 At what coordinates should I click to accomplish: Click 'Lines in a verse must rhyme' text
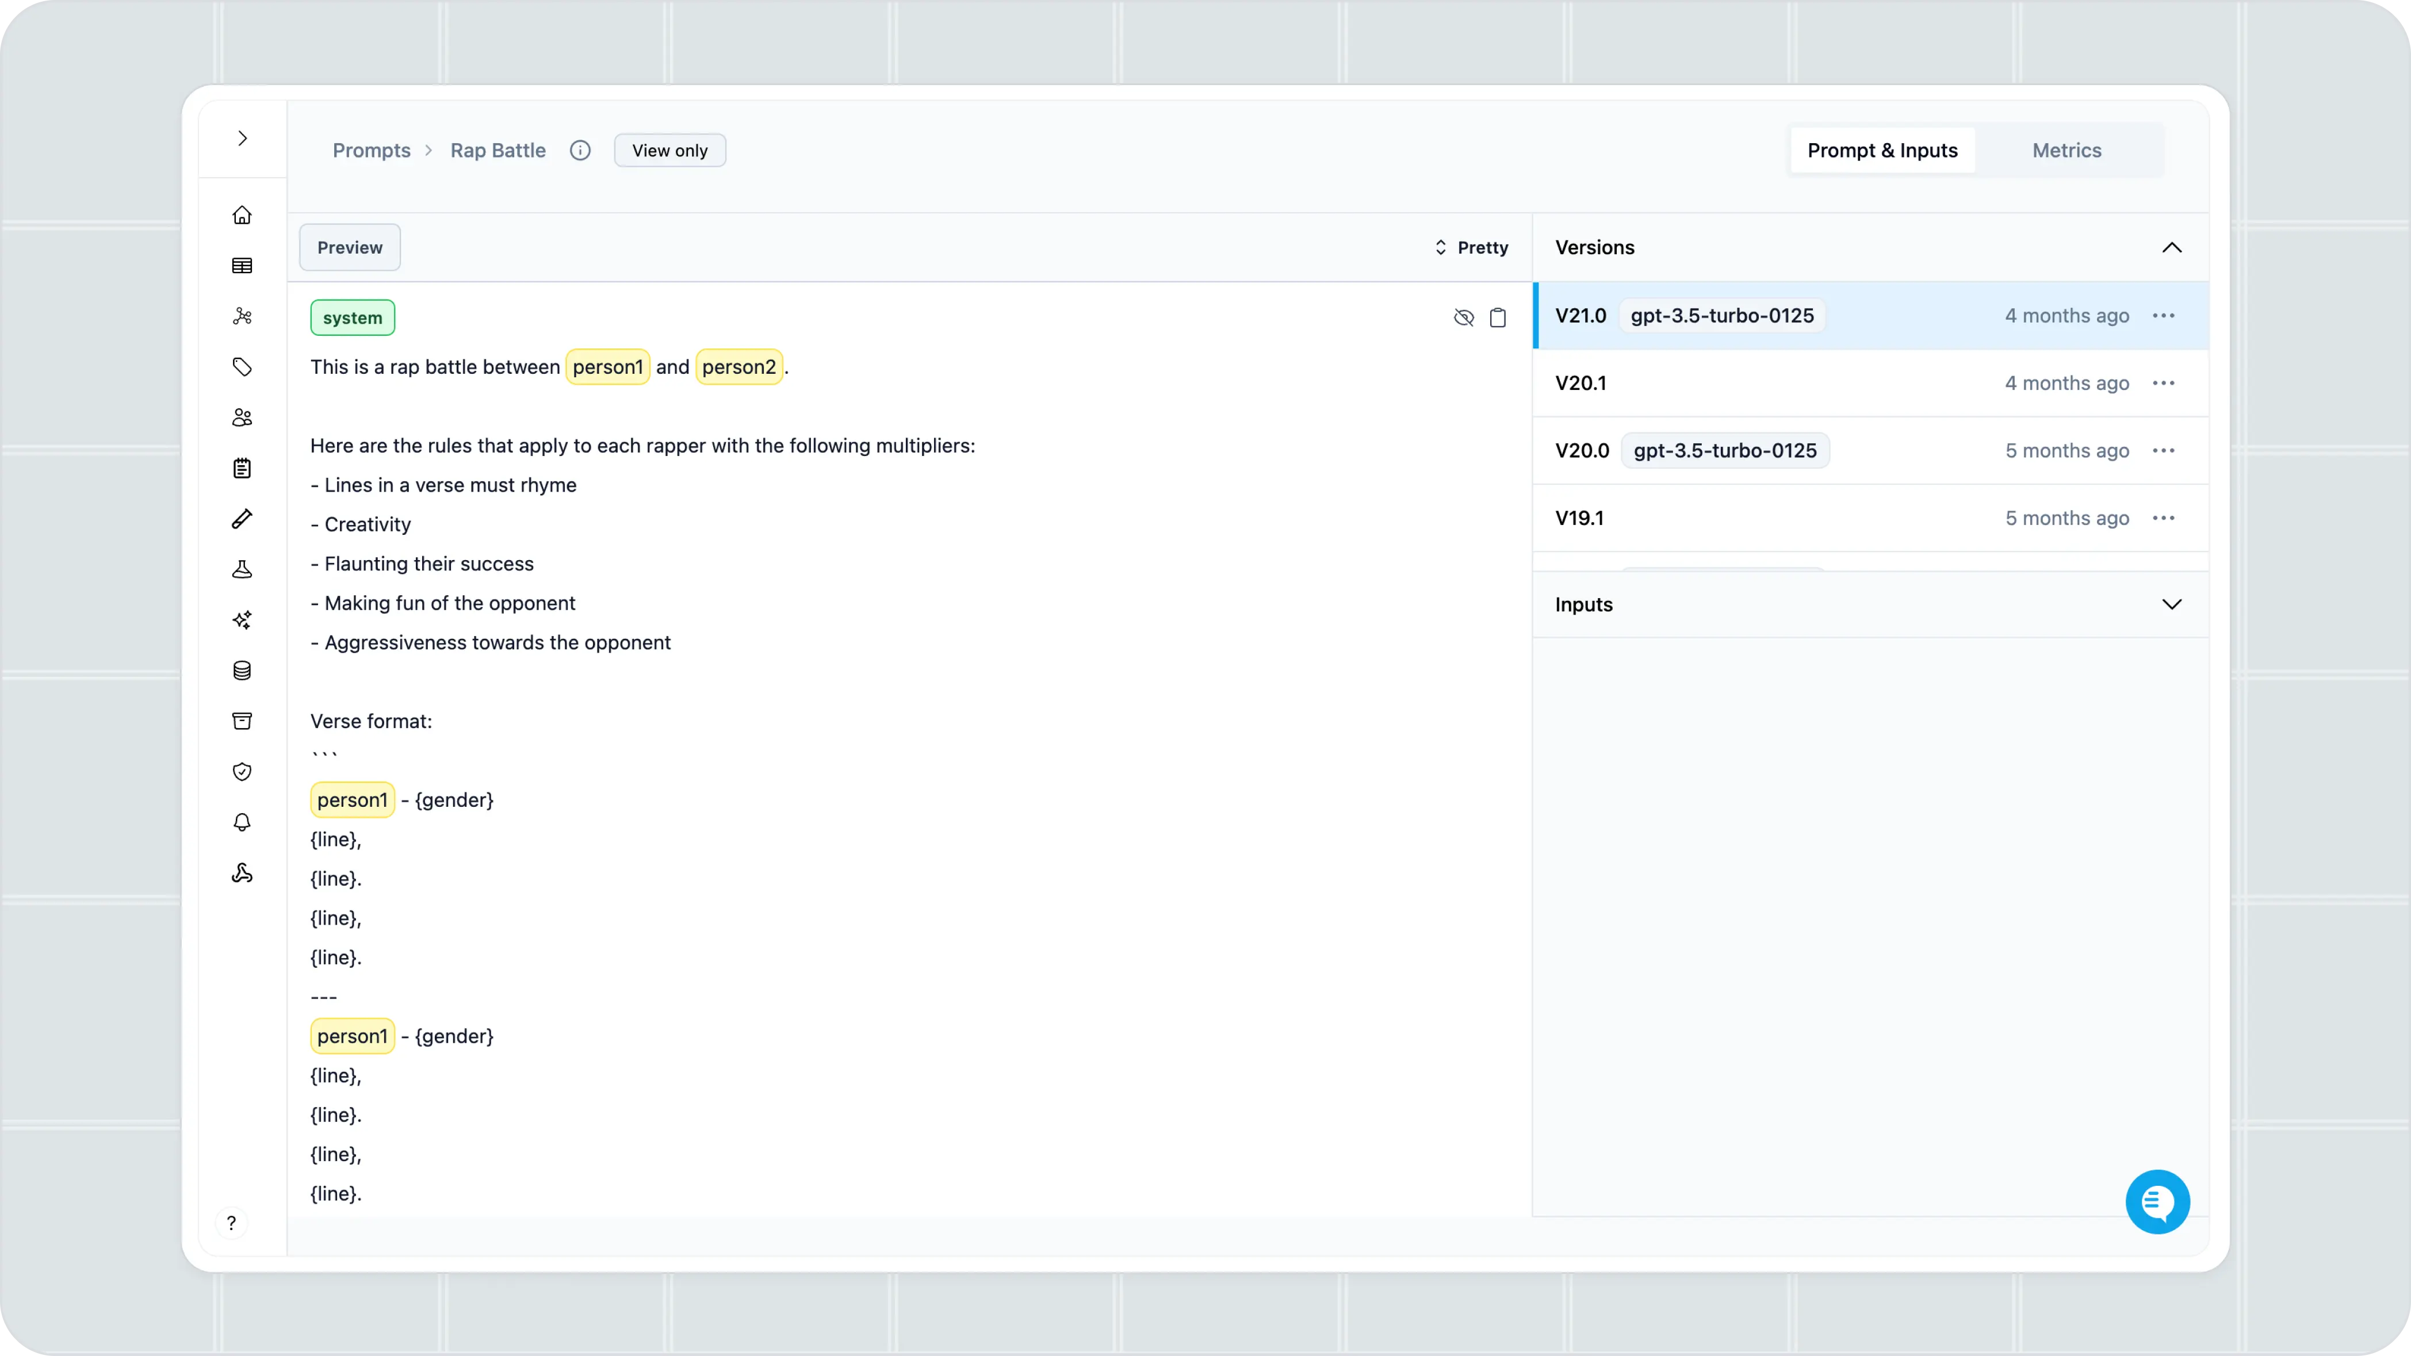click(x=450, y=485)
